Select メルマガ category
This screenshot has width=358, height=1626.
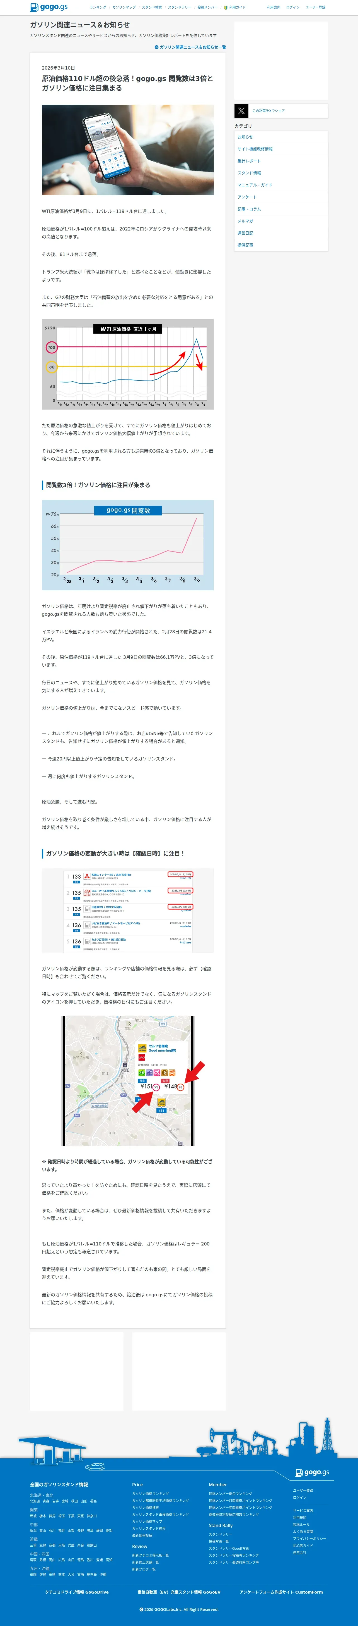(x=281, y=221)
